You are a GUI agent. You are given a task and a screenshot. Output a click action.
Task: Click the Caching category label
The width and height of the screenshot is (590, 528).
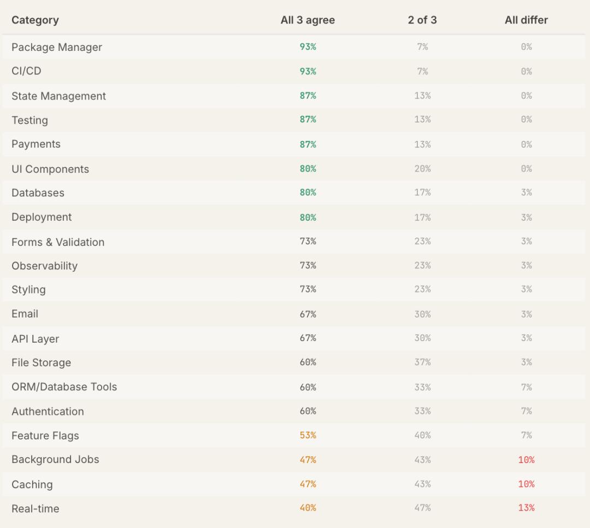(x=32, y=484)
